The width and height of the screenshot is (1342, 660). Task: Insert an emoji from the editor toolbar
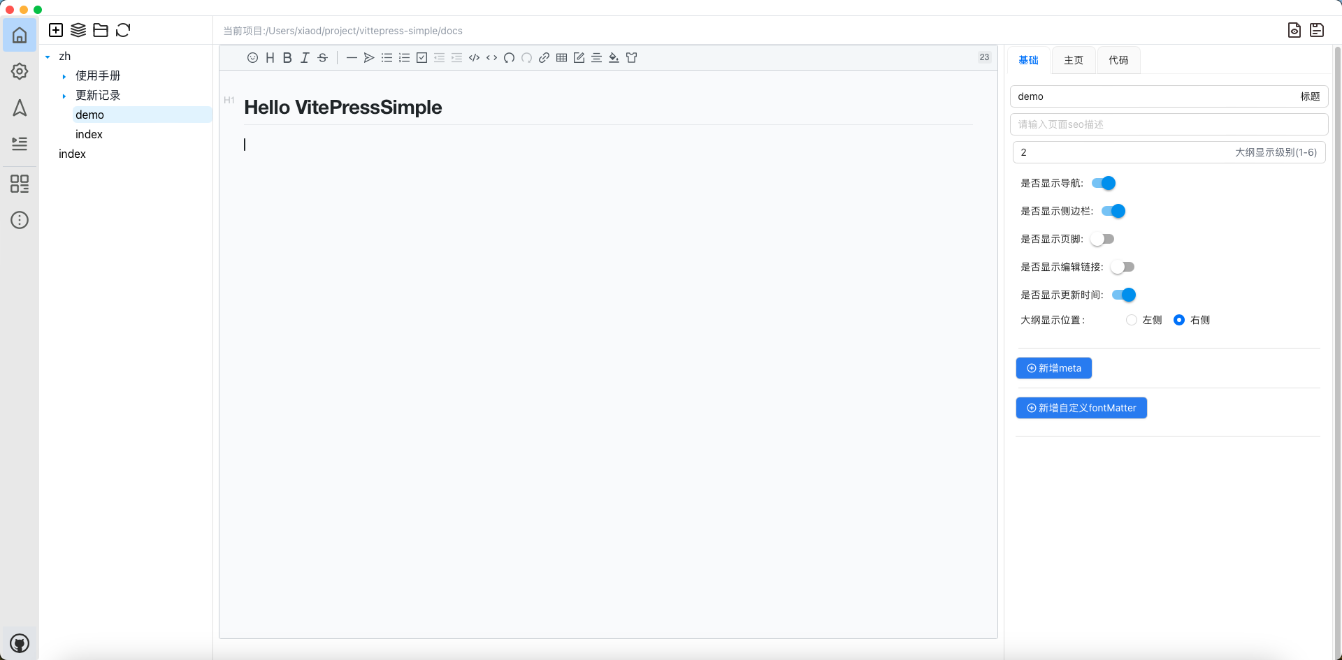[x=252, y=58]
